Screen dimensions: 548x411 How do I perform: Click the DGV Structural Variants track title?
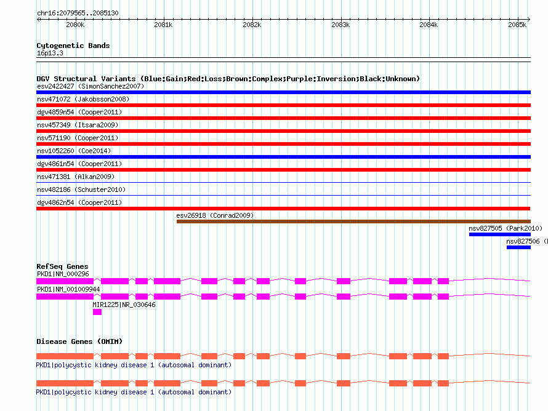[x=228, y=79]
